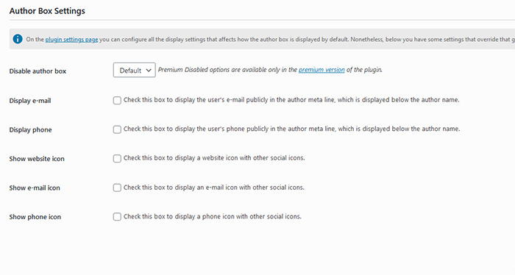Enable the Display e-mail checkbox

click(117, 100)
